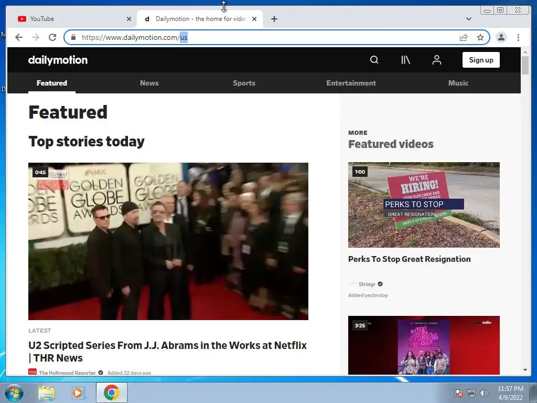Open the Music section tab

[x=458, y=83]
